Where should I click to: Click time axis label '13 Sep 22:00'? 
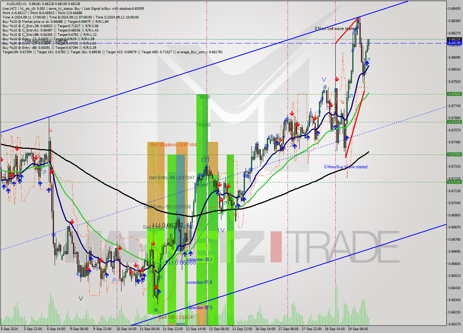242,329
